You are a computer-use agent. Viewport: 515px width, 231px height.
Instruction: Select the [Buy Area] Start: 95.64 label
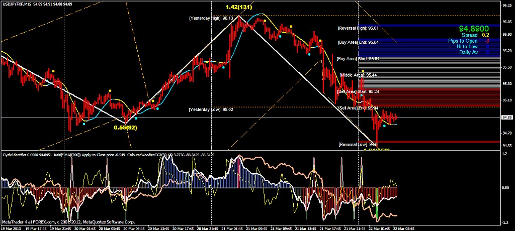click(x=358, y=59)
